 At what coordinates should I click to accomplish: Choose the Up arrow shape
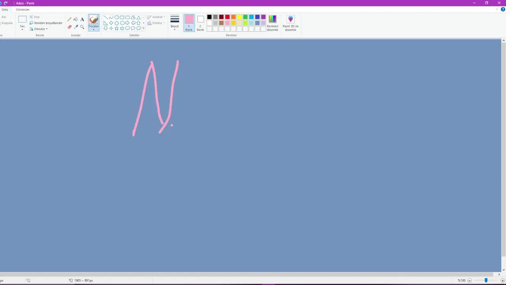(x=138, y=23)
